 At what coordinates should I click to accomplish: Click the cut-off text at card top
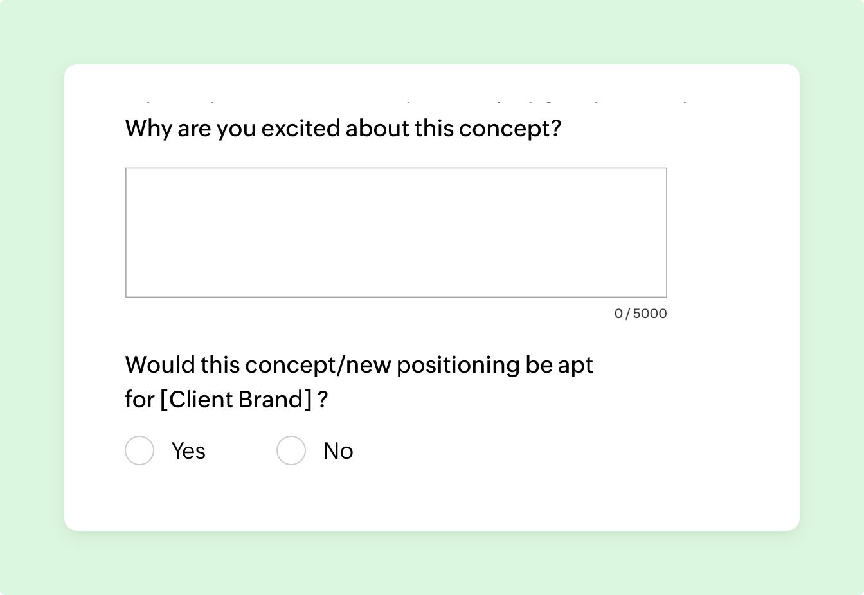coord(405,102)
